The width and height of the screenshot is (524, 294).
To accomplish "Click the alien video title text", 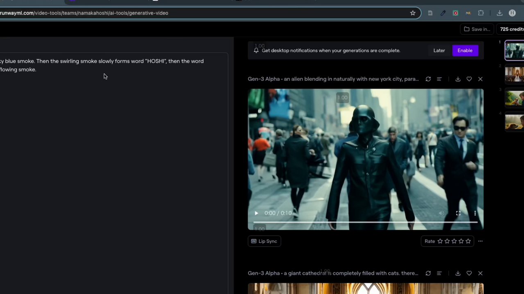I will pyautogui.click(x=333, y=79).
